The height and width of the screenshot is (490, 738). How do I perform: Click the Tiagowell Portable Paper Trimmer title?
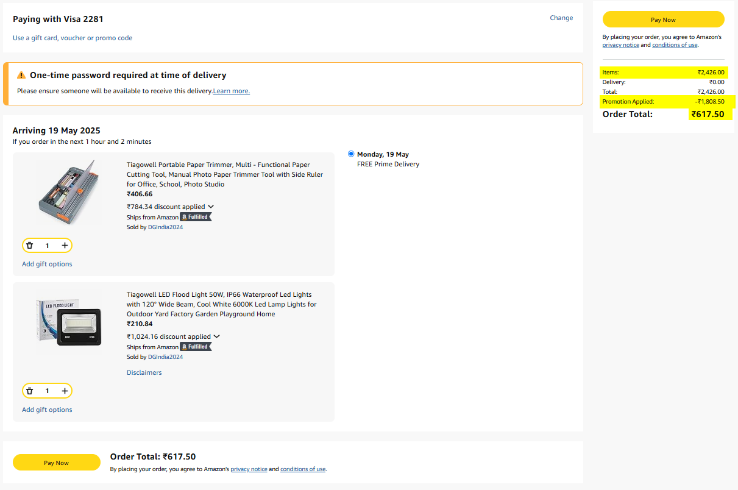tap(225, 174)
